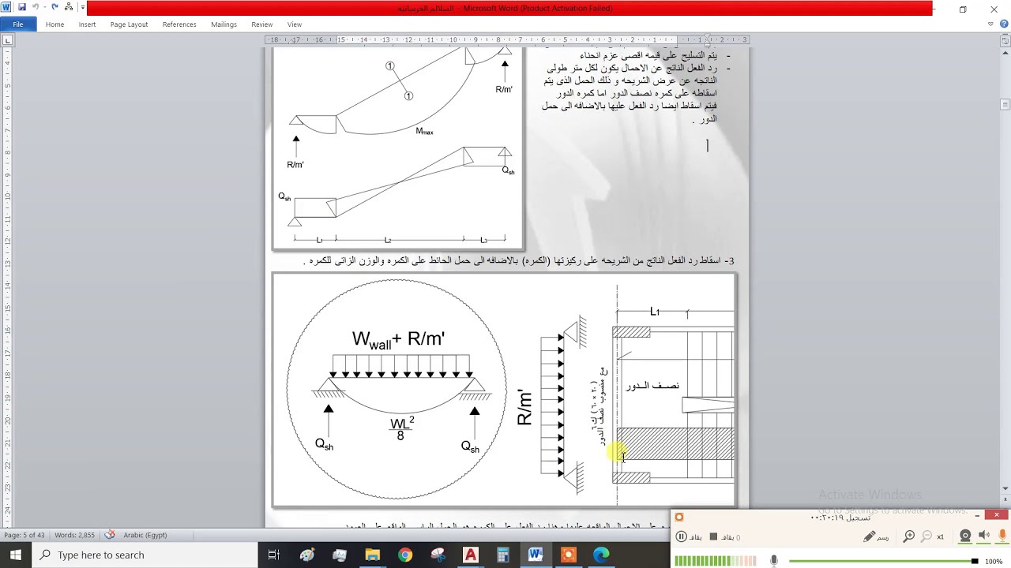This screenshot has height=568, width=1011.
Task: Open the Calculator taskbar icon
Action: (x=503, y=555)
